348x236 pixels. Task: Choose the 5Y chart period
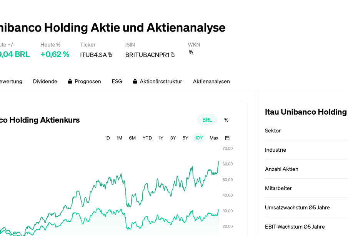coord(185,138)
